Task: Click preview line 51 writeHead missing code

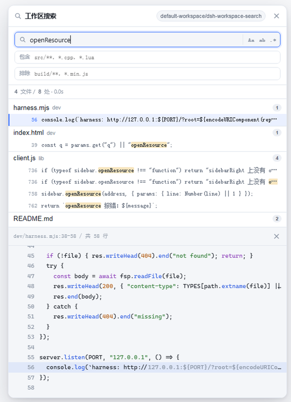Action: 113,317
